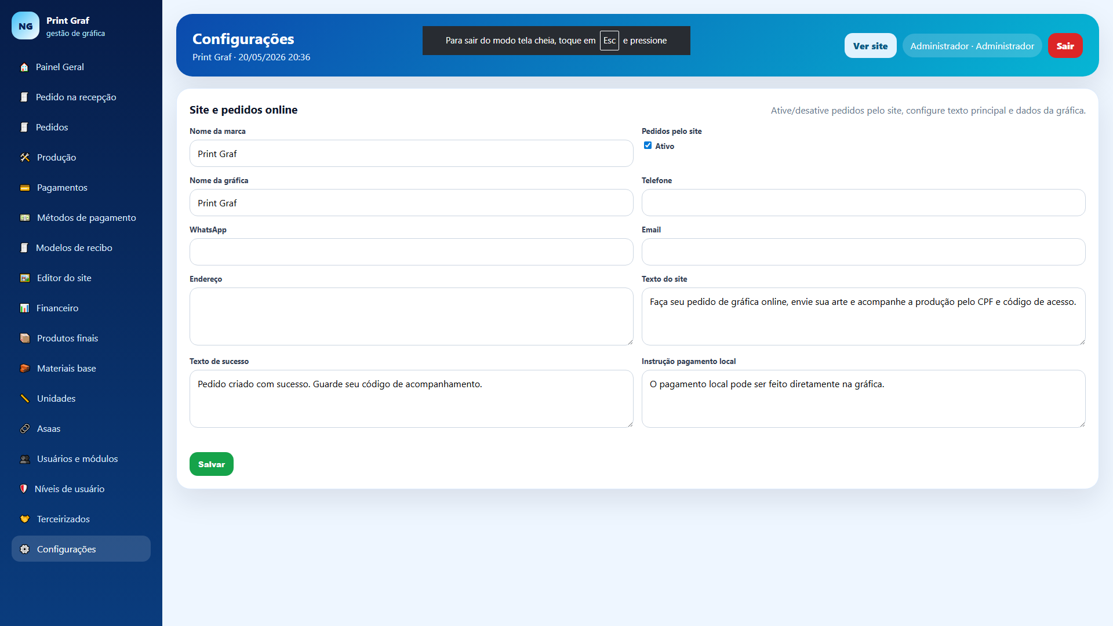Click the Métodos de pagamento icon

coord(25,218)
